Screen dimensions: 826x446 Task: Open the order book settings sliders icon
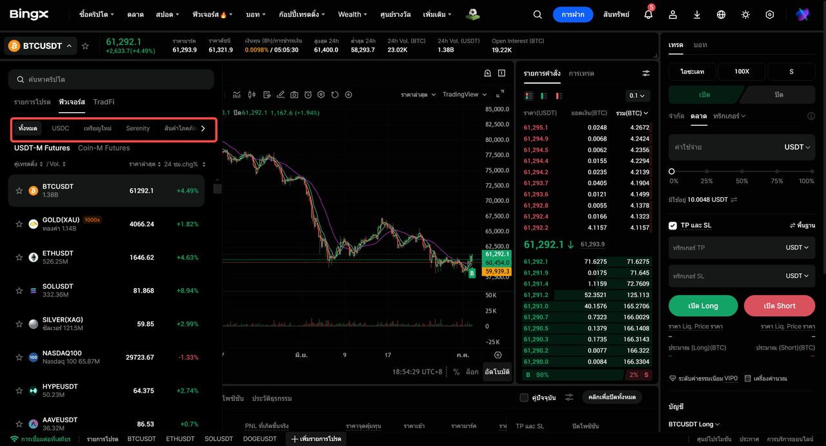pos(646,73)
